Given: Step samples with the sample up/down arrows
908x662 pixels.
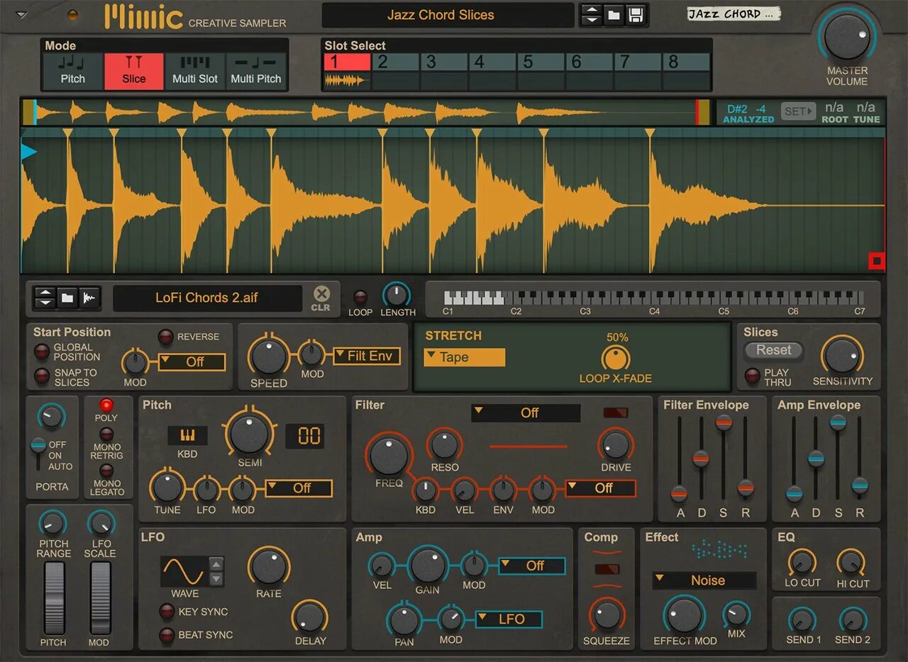Looking at the screenshot, I should coord(45,298).
